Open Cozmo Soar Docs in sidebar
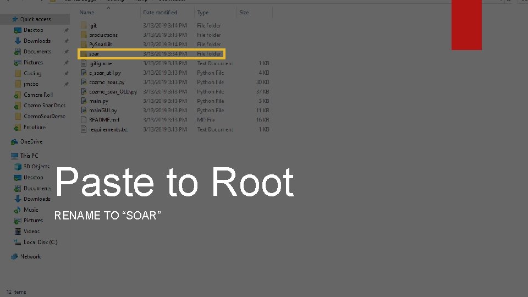The width and height of the screenshot is (528, 297). [45, 106]
